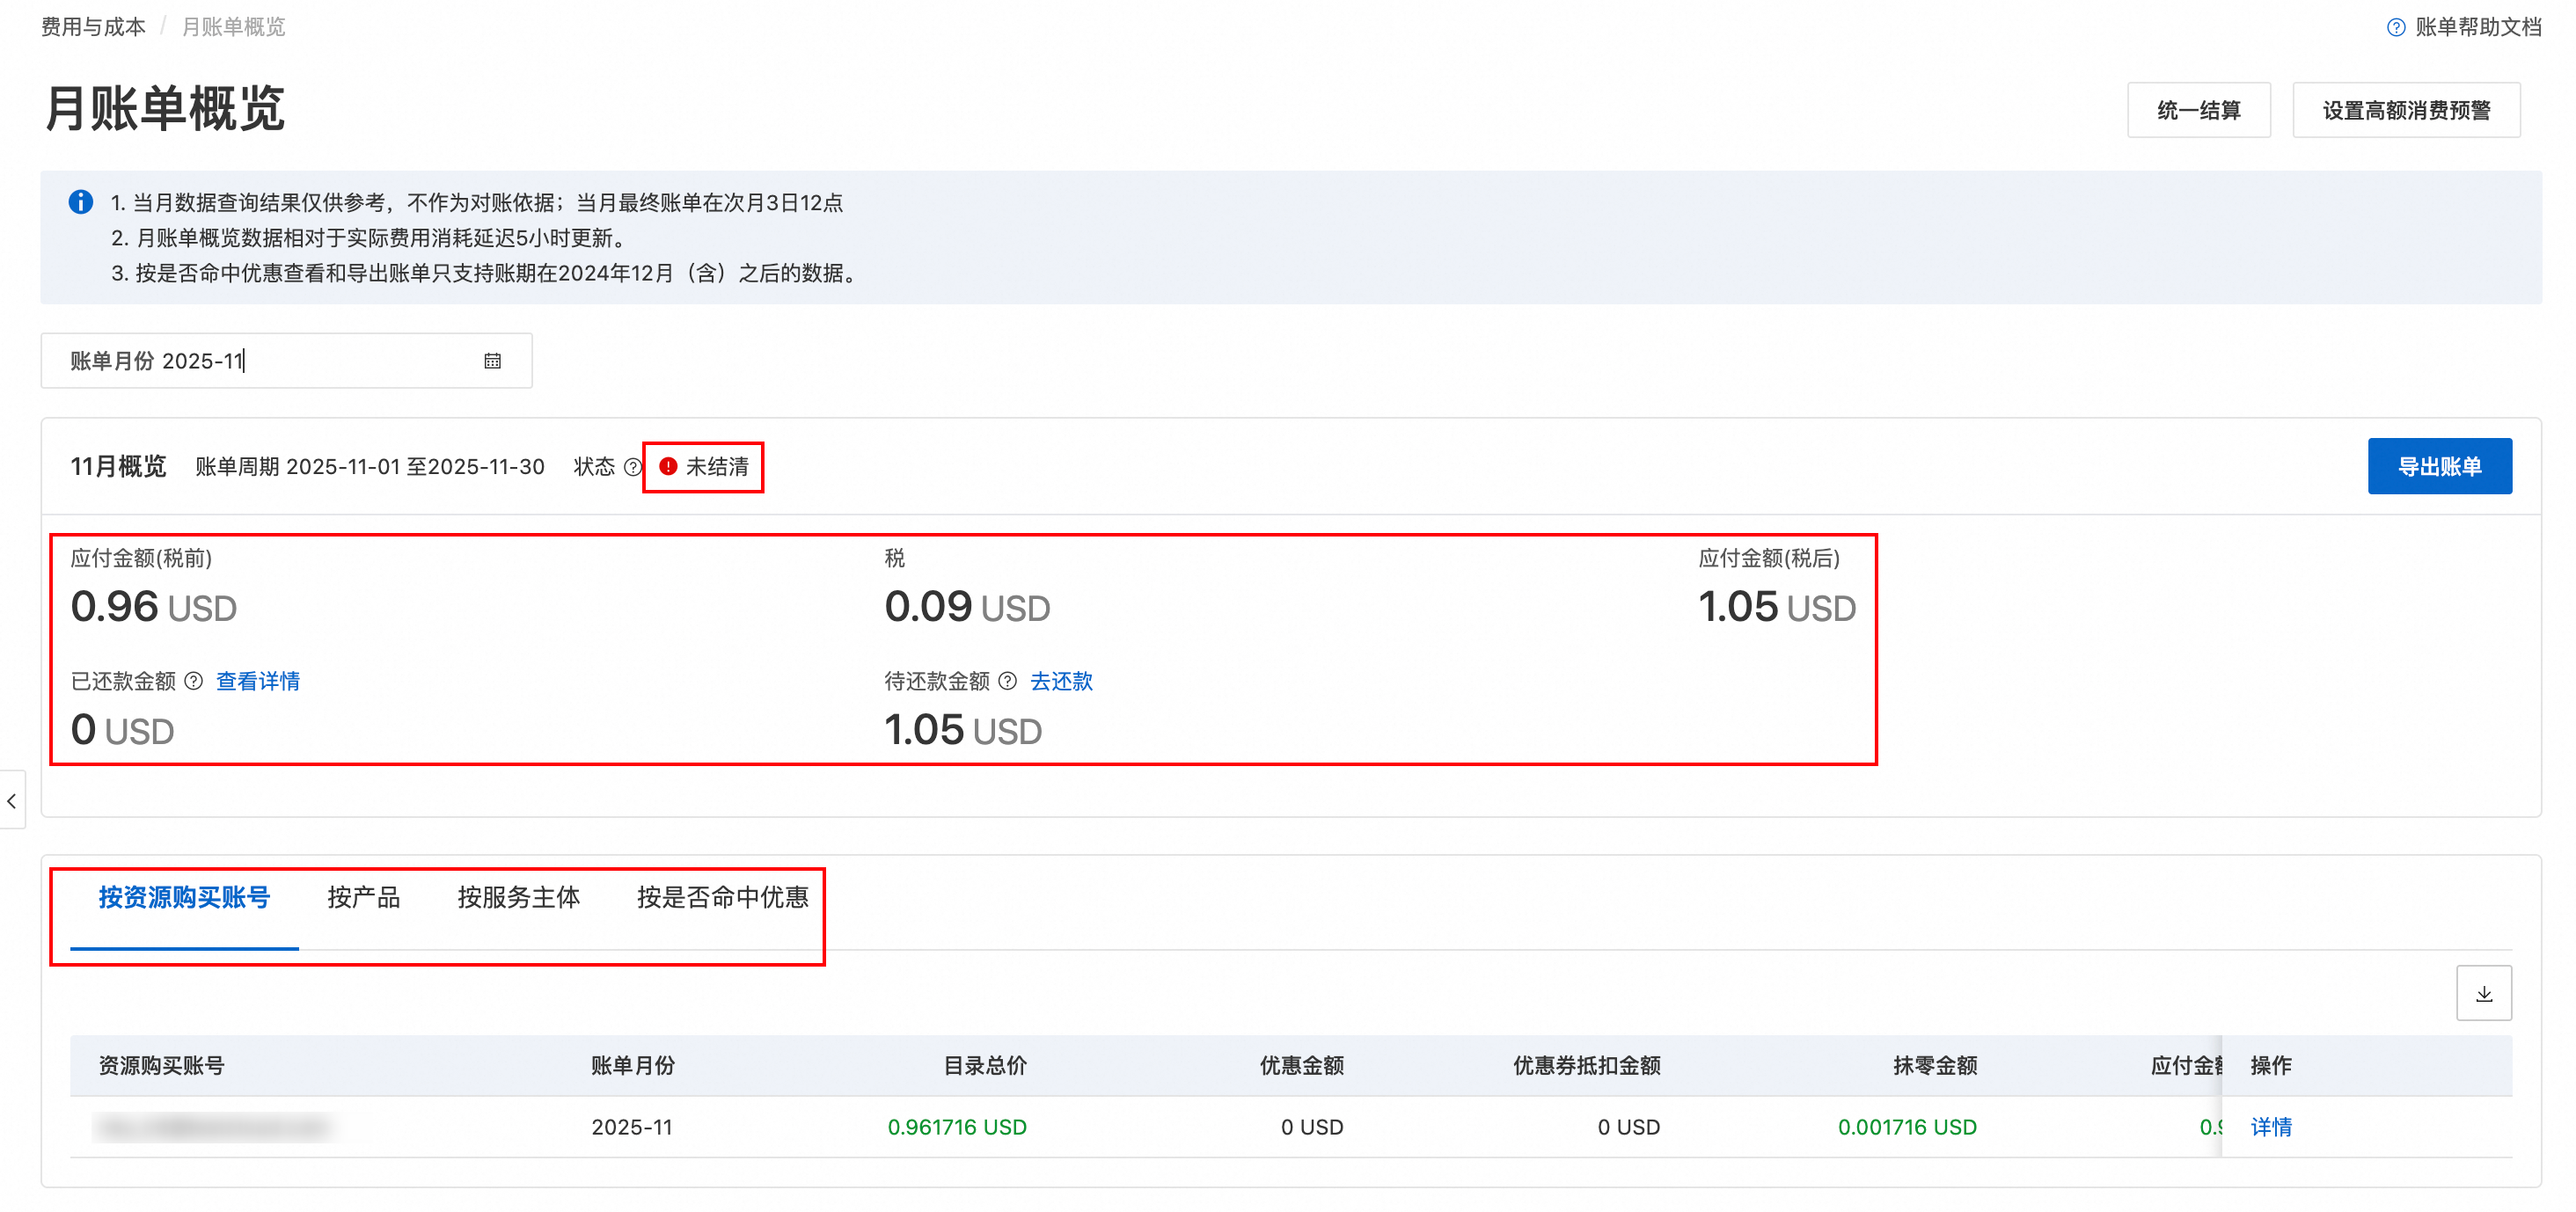
Task: Click the calendar icon in the 账单月份 field
Action: (492, 361)
